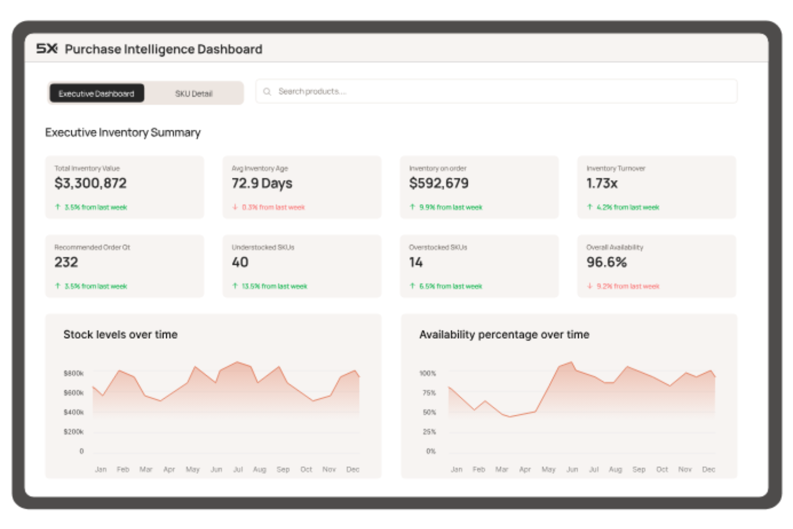Click the magnifying glass search icon
This screenshot has width=793, height=529.
(267, 92)
